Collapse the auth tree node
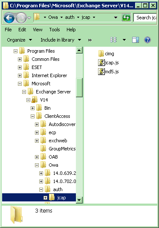Image resolution: width=159 pixels, height=228 pixels. [x=41, y=189]
